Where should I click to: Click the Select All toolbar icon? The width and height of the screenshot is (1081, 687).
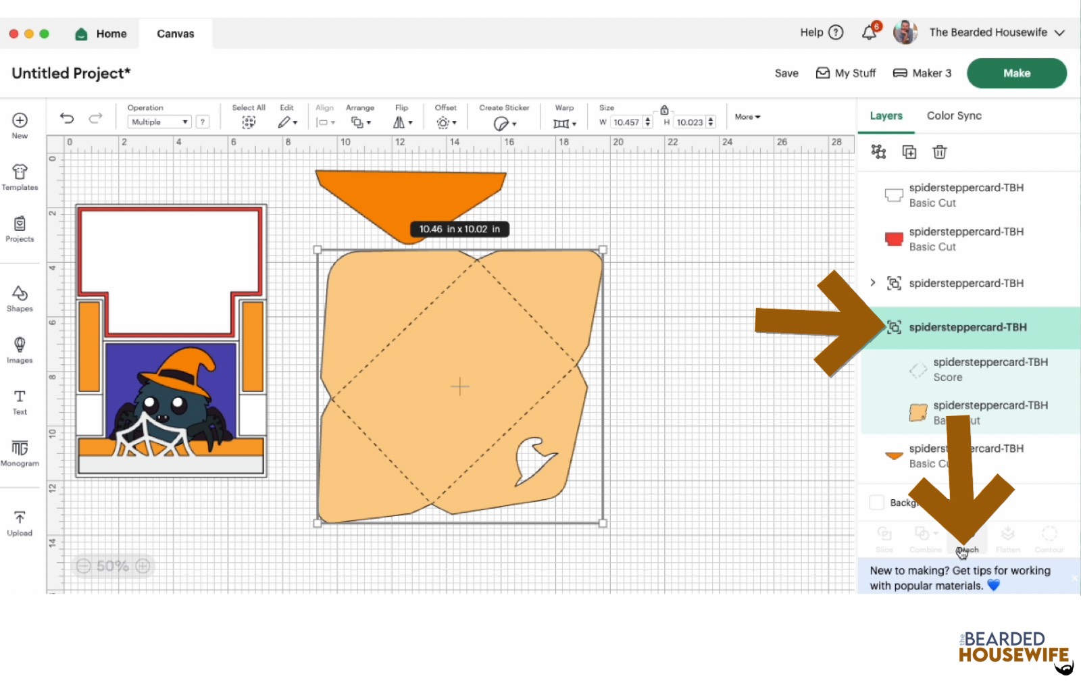248,122
